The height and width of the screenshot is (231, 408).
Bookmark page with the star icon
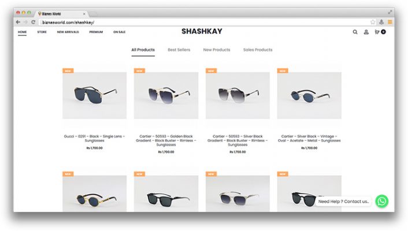pos(373,22)
